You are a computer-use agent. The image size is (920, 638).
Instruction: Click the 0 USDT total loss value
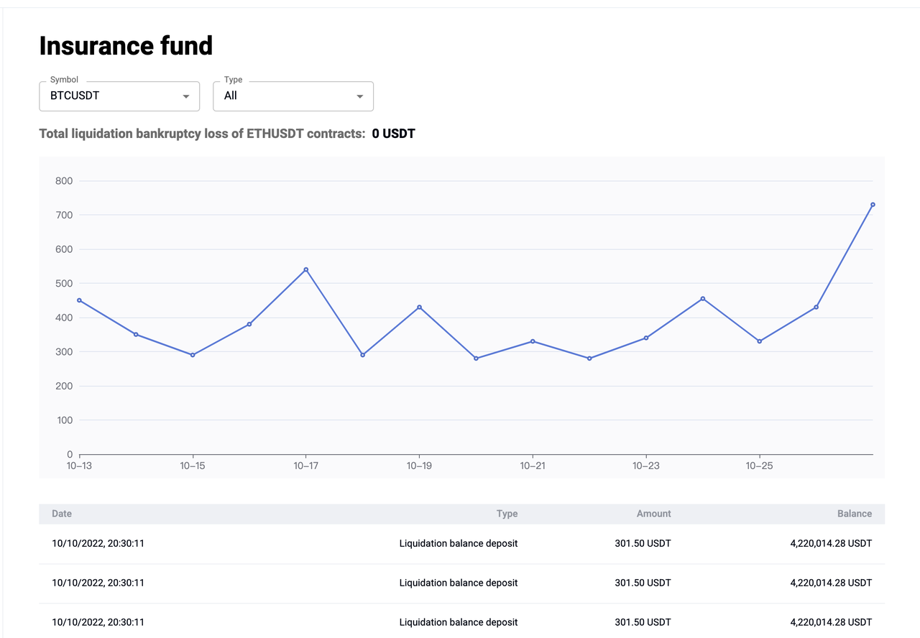click(393, 133)
